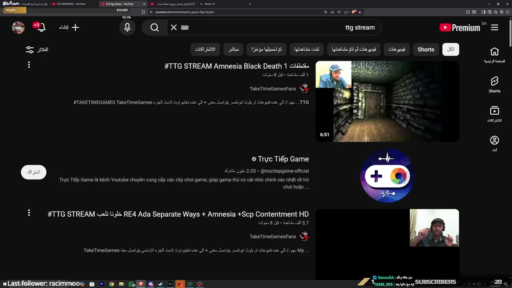Open the YouTube guide hamburger menu
The height and width of the screenshot is (288, 512).
[495, 28]
